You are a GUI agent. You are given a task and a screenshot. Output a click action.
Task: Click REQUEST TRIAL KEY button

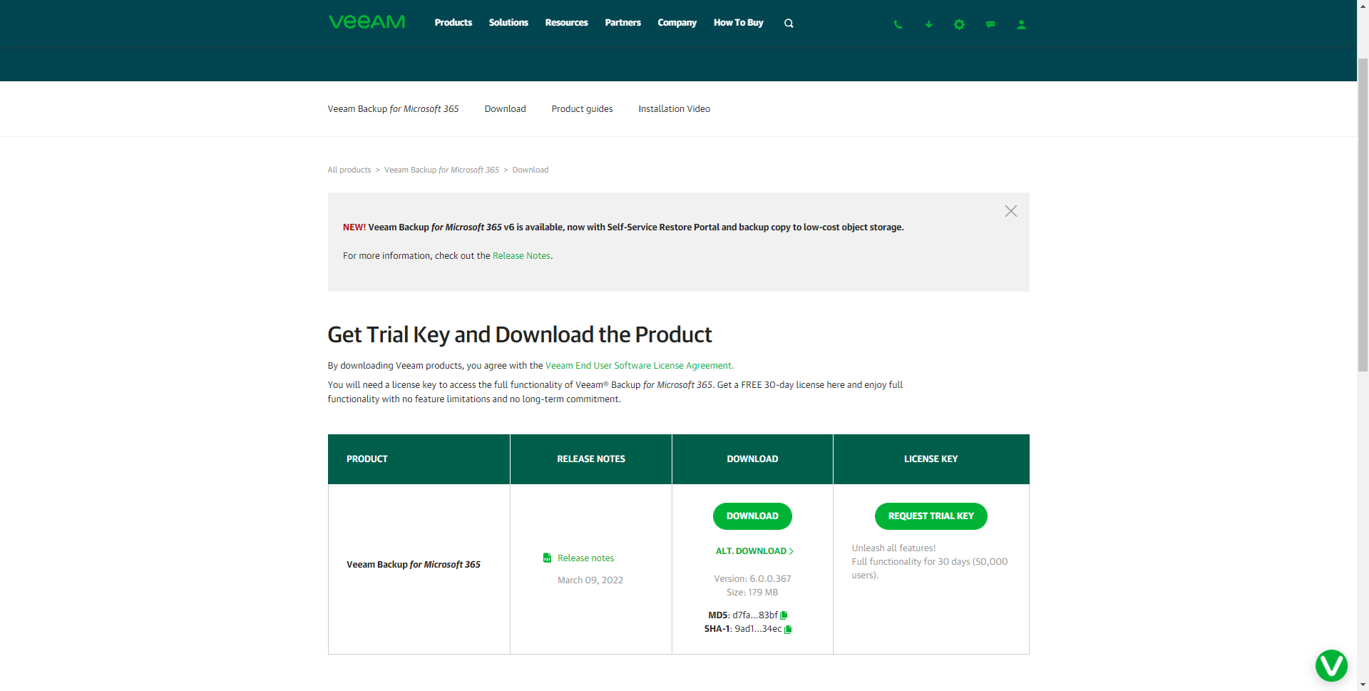(930, 516)
